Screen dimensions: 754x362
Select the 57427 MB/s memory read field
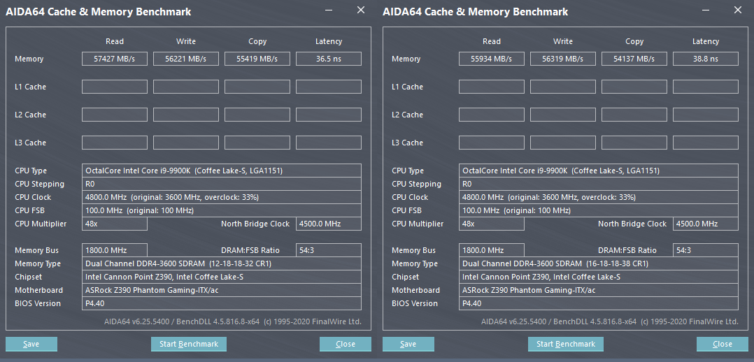(115, 59)
